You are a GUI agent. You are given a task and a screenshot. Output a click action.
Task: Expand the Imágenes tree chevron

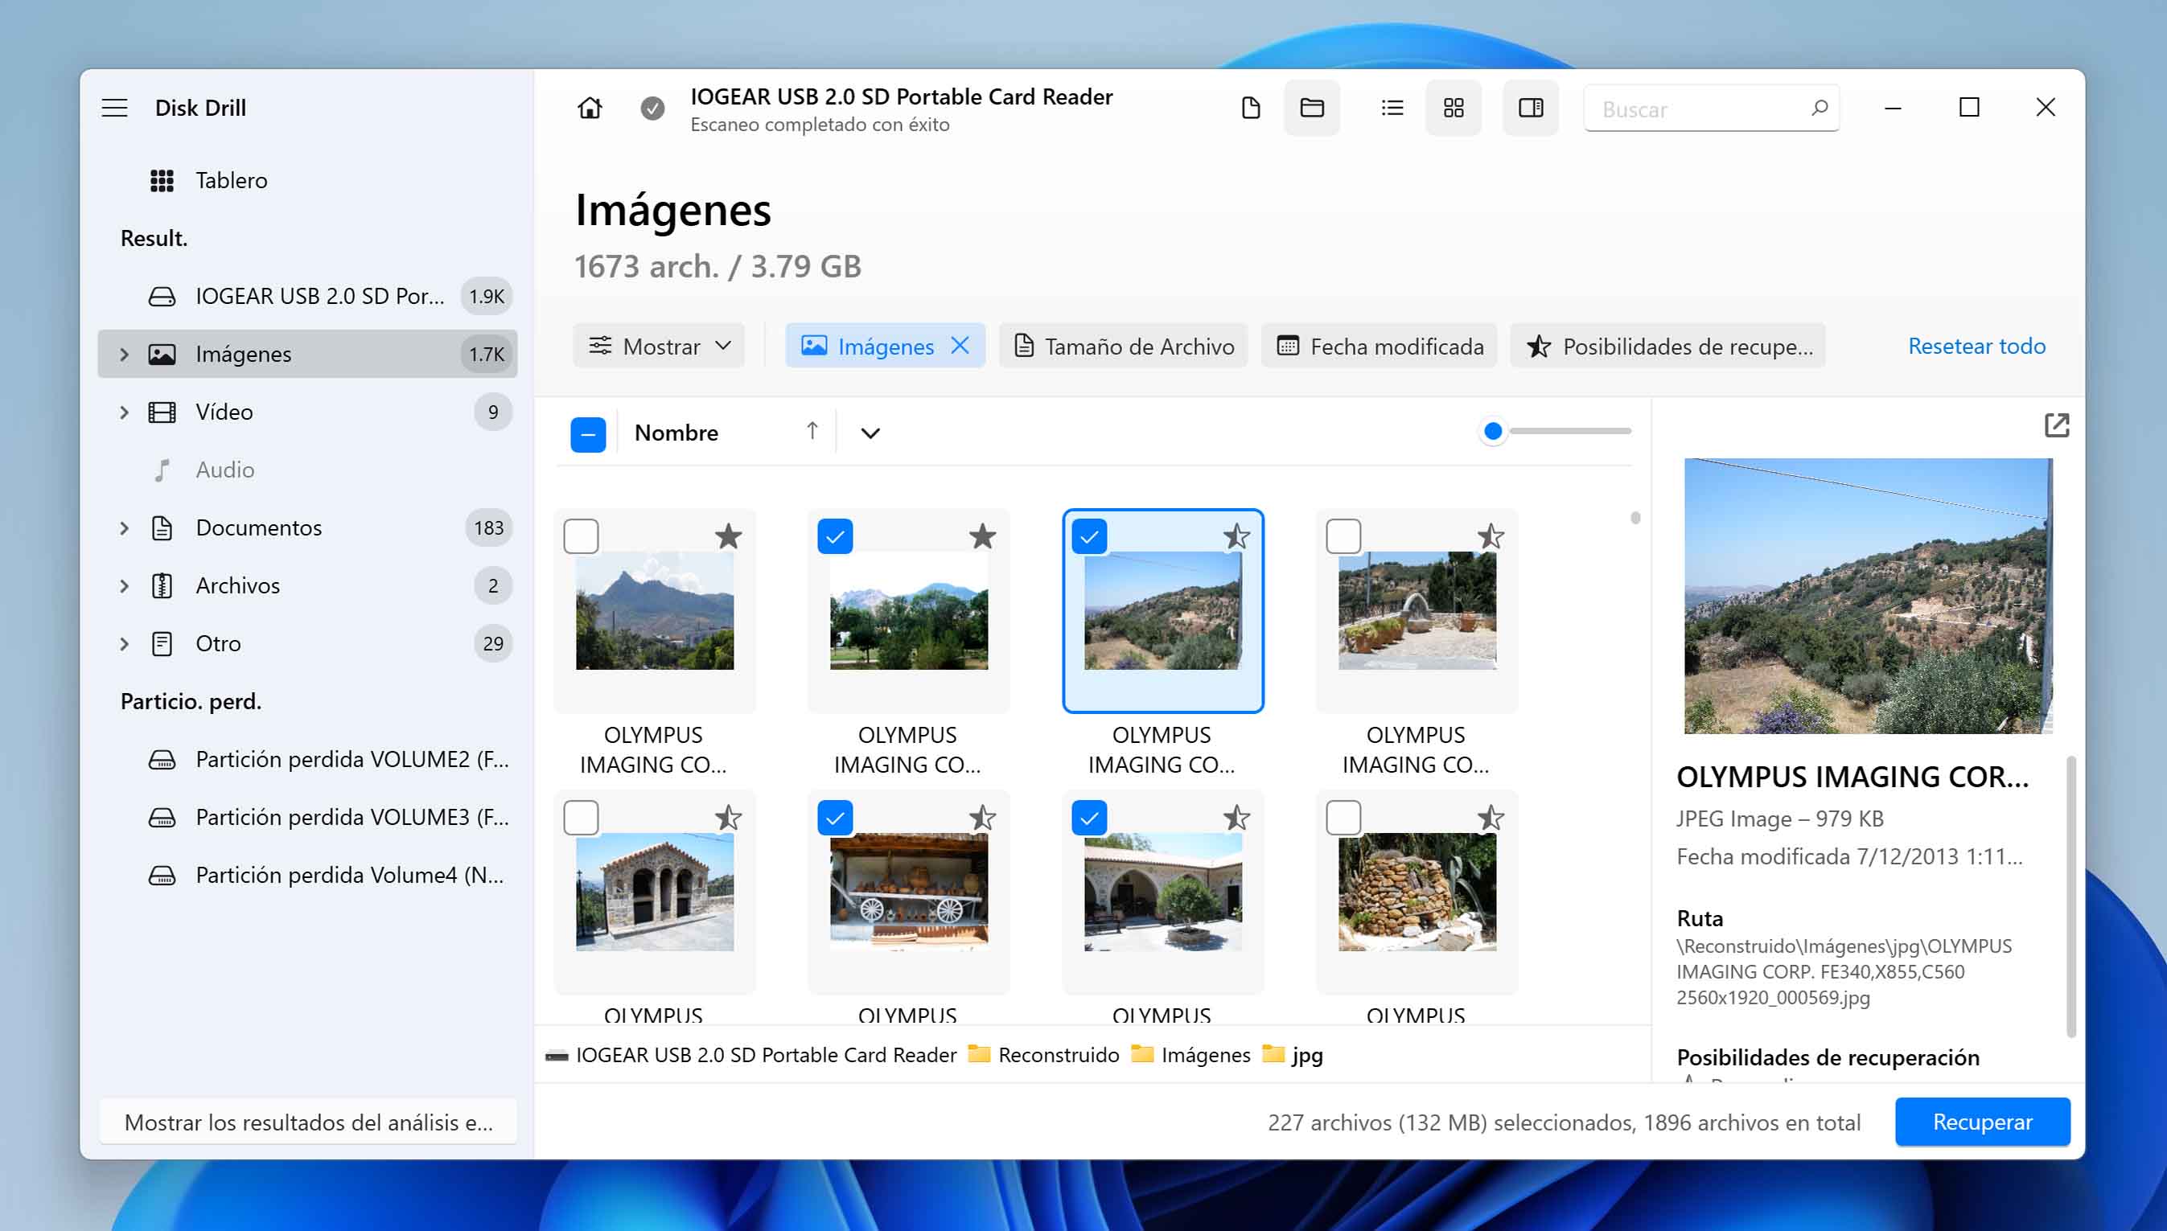[125, 354]
